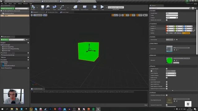Add a new variable with plus icon
The width and height of the screenshot is (198, 111).
pyautogui.click(x=28, y=60)
